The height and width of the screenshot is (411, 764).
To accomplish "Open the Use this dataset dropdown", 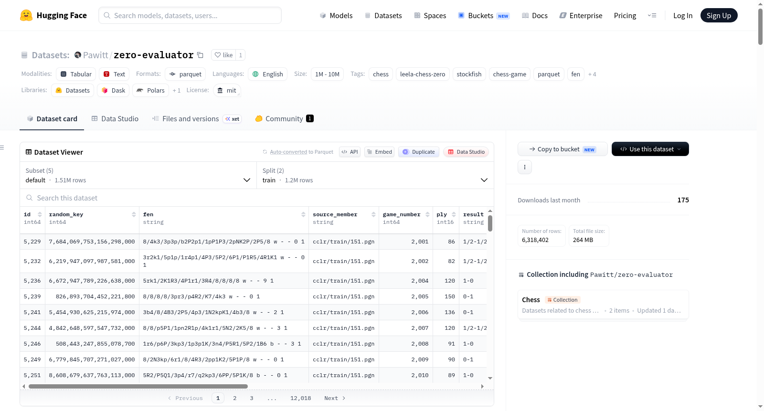I will pyautogui.click(x=650, y=149).
